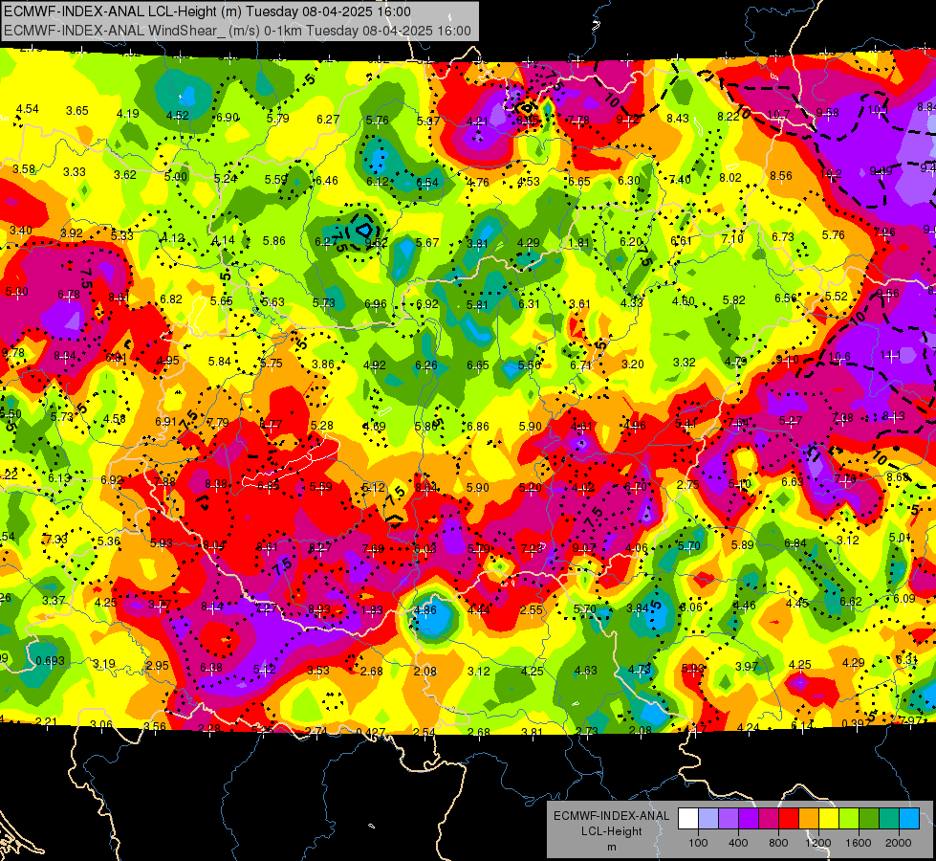Image resolution: width=936 pixels, height=861 pixels.
Task: Click the wind shear value 8.22
Action: tap(729, 117)
